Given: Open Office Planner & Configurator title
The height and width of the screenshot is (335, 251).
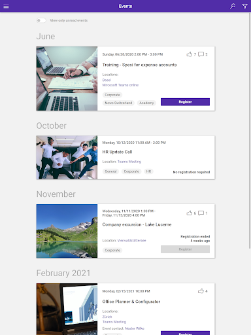Looking at the screenshot, I should coord(131,302).
